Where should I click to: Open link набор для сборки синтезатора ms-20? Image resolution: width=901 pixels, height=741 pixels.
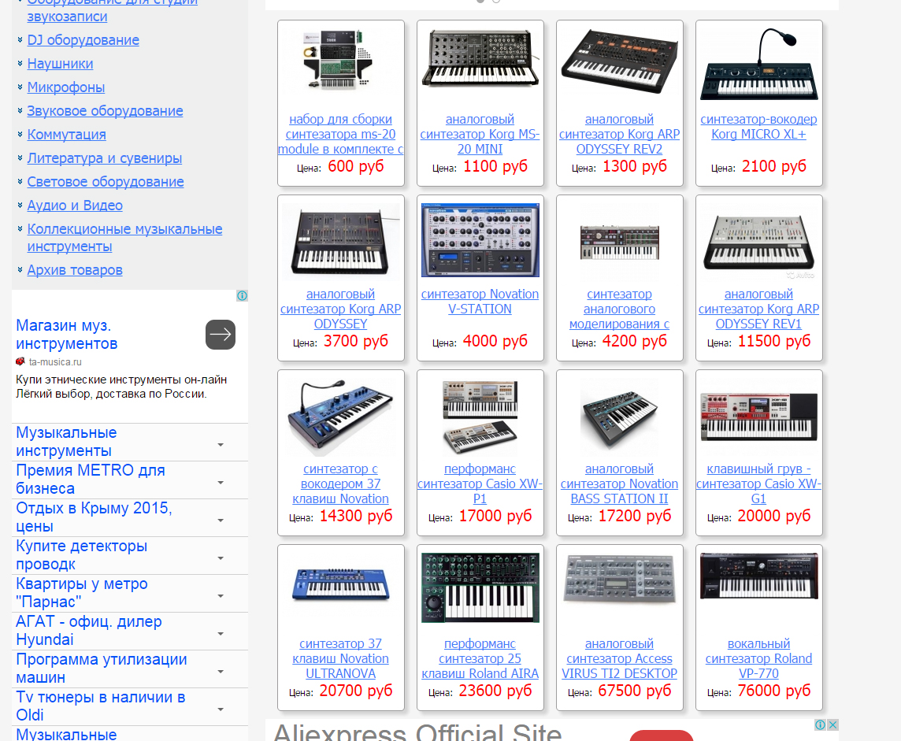click(x=341, y=135)
